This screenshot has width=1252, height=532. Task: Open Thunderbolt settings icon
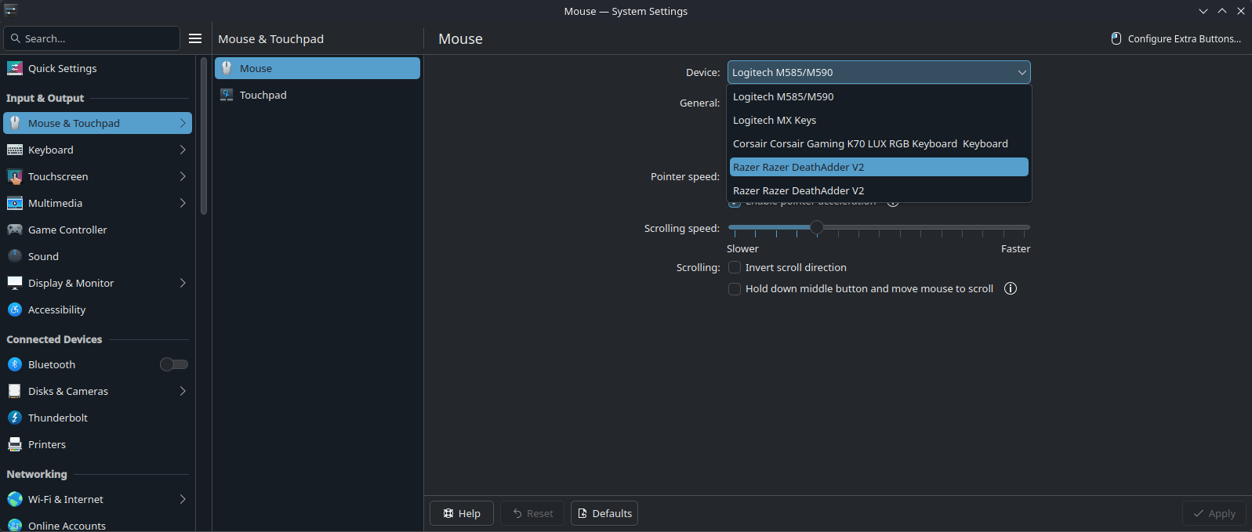click(15, 418)
